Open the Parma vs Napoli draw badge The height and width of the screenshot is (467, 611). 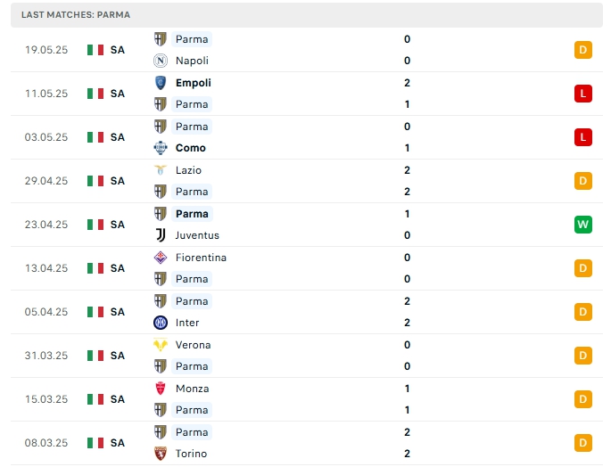[583, 50]
